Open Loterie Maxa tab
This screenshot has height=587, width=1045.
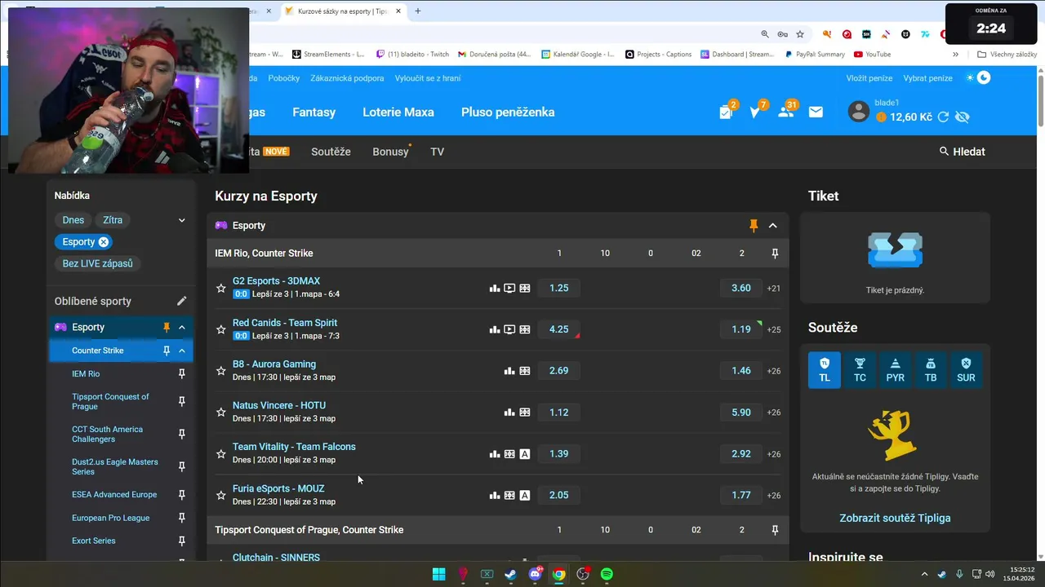coord(398,113)
